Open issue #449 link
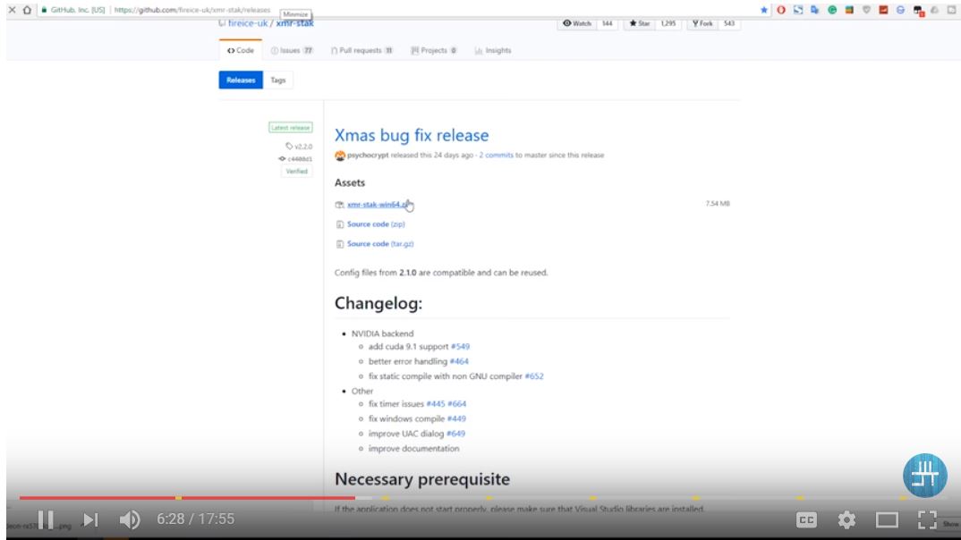Image resolution: width=961 pixels, height=540 pixels. 456,418
